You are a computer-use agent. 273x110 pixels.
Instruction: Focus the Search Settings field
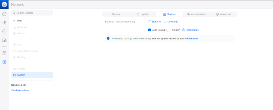click(x=32, y=13)
